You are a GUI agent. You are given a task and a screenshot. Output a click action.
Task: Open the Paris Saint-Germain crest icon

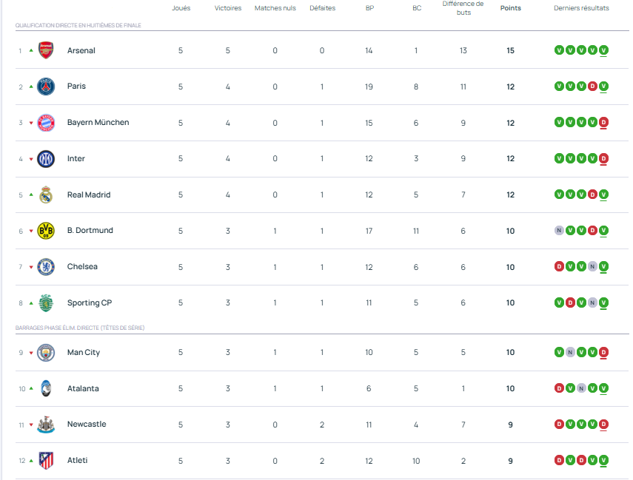(x=46, y=87)
